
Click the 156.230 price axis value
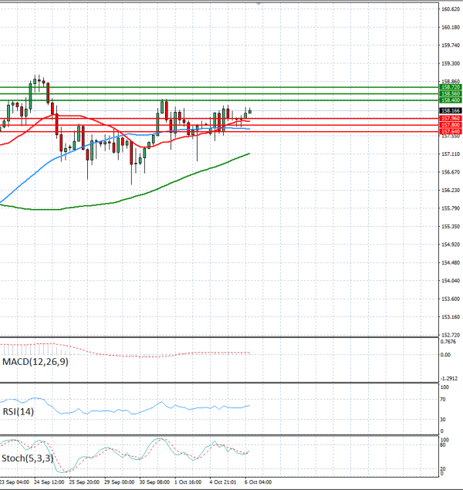(451, 191)
